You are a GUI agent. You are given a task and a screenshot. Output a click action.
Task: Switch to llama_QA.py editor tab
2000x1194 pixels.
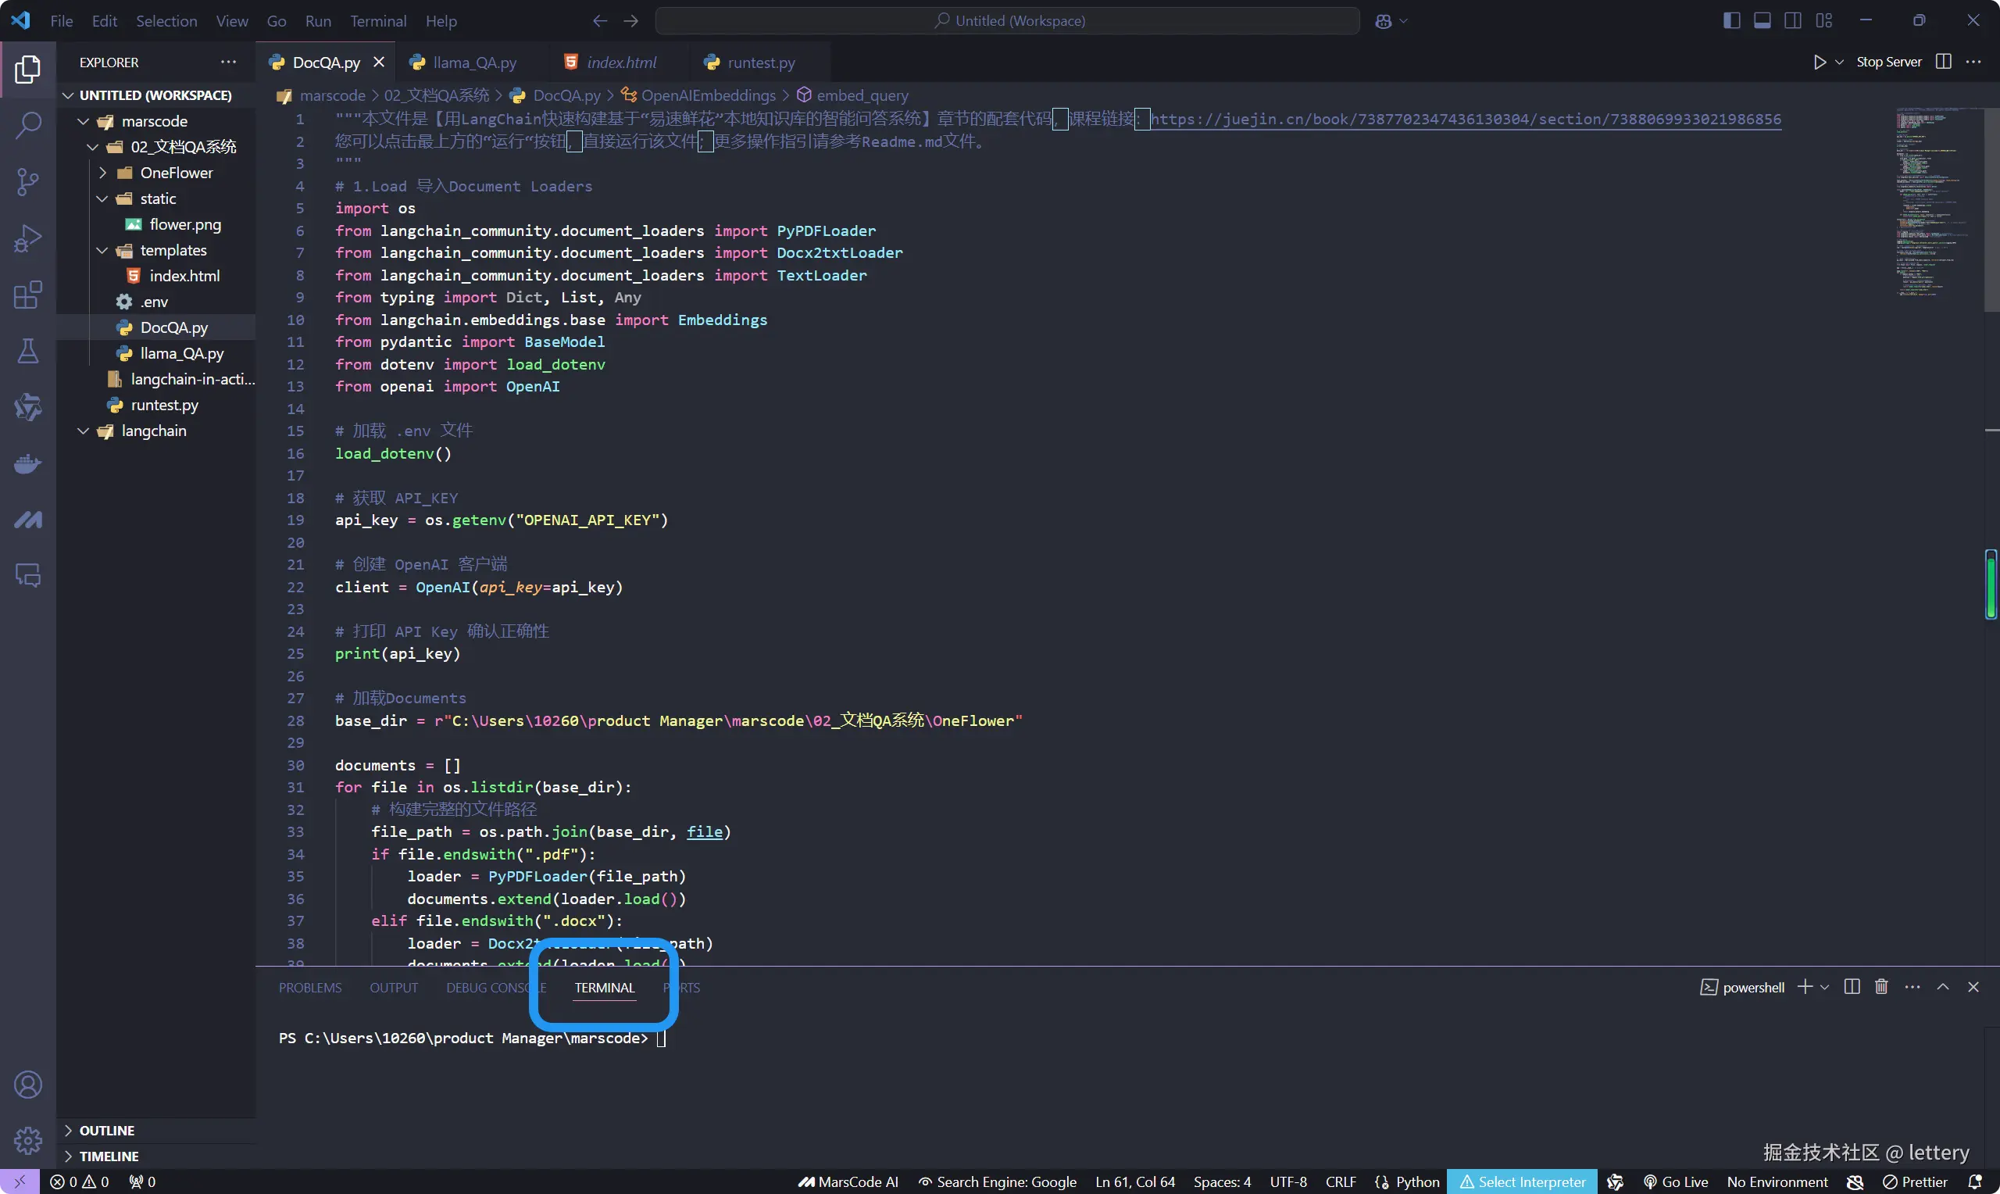tap(473, 63)
